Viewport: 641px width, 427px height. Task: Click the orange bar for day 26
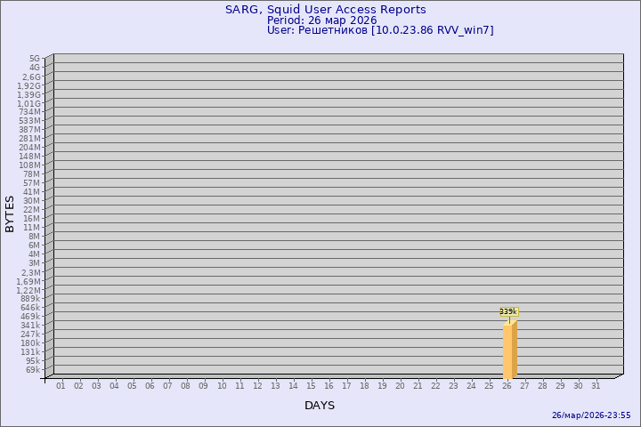coord(509,350)
